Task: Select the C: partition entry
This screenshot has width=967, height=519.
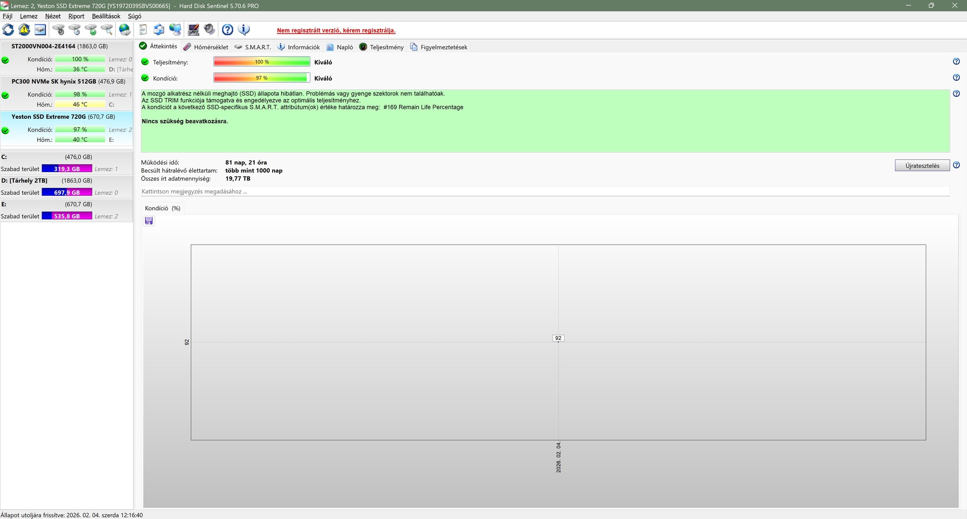Action: point(67,163)
